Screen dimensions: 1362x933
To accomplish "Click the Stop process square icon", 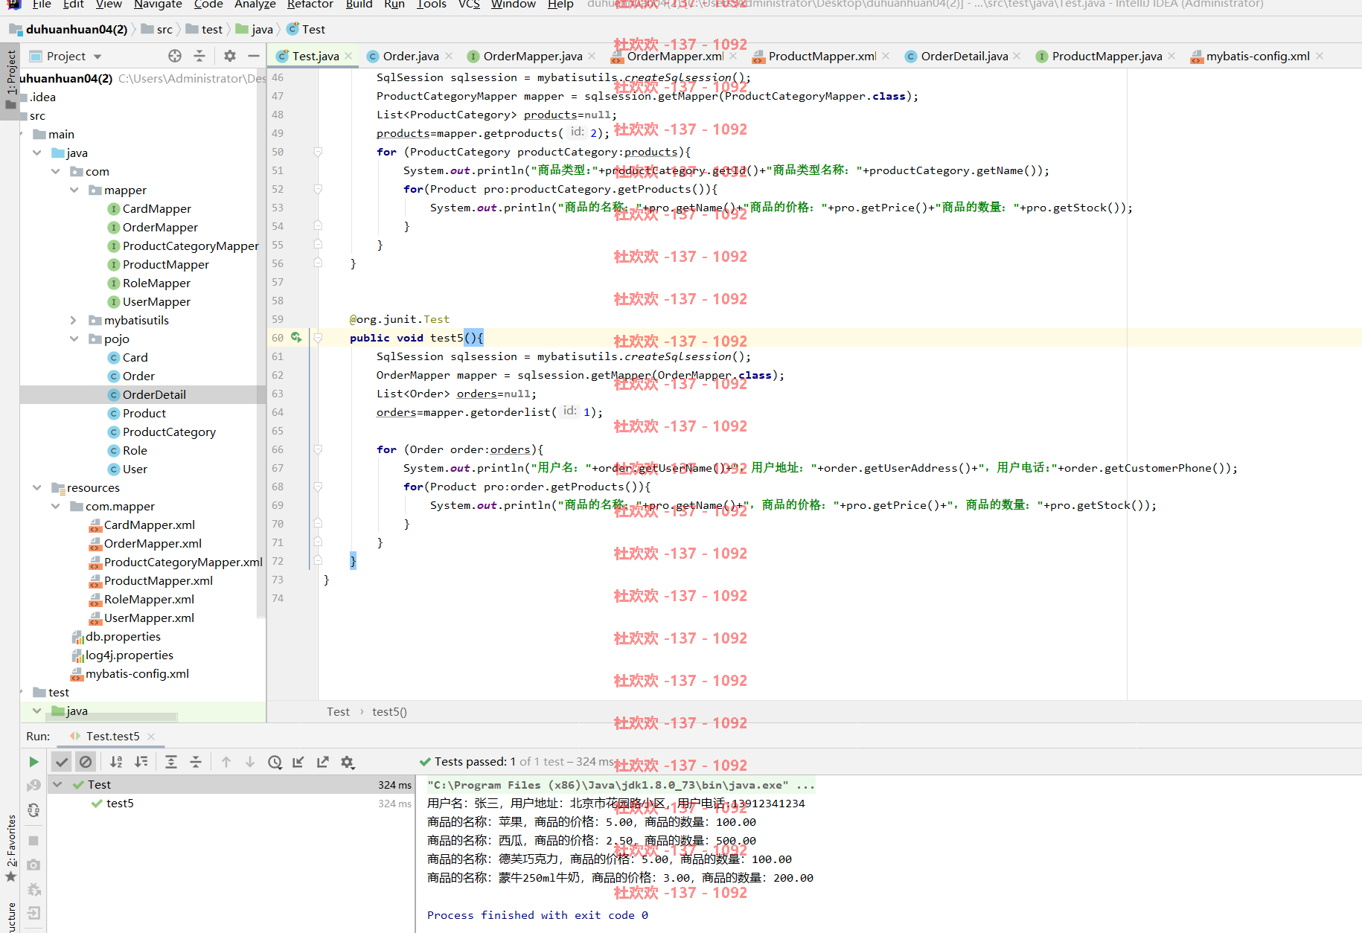I will click(33, 840).
